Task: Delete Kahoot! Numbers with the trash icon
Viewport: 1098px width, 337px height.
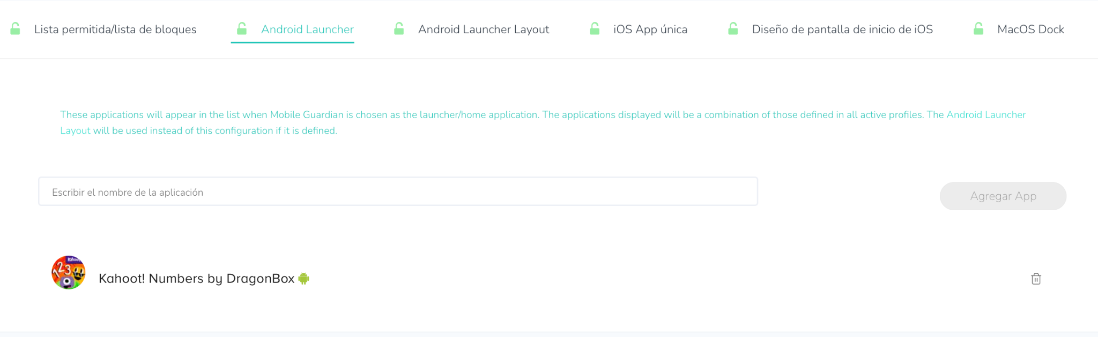Action: [x=1036, y=279]
